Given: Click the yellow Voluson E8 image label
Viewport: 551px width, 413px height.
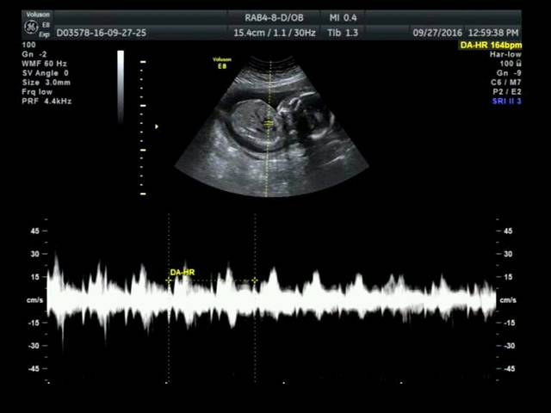Looking at the screenshot, I should pyautogui.click(x=222, y=61).
